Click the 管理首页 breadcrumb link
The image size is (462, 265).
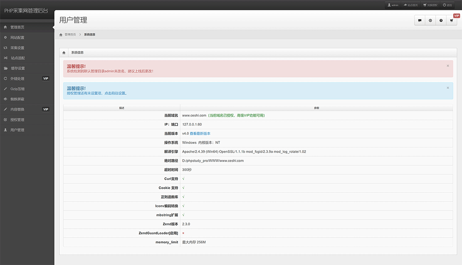(70, 34)
